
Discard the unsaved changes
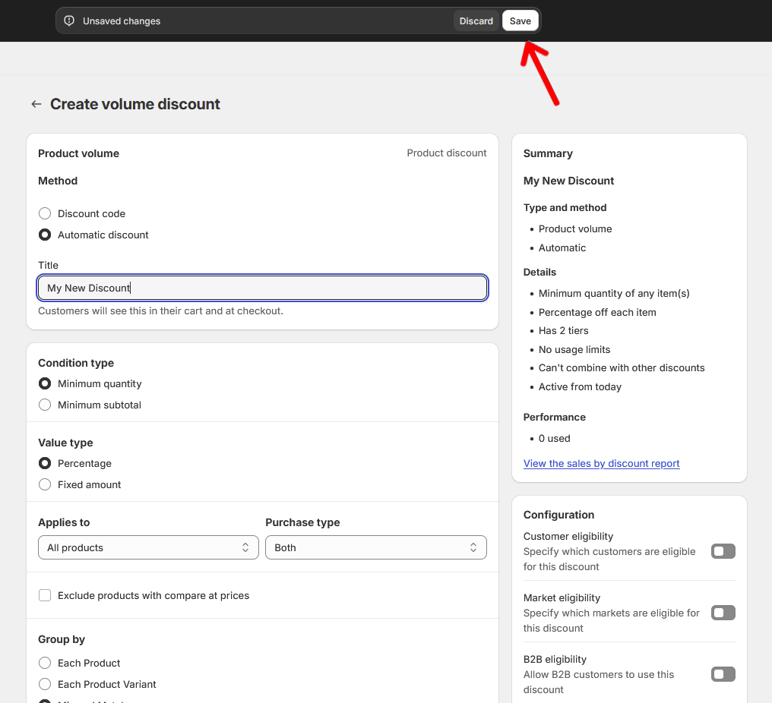coord(476,20)
